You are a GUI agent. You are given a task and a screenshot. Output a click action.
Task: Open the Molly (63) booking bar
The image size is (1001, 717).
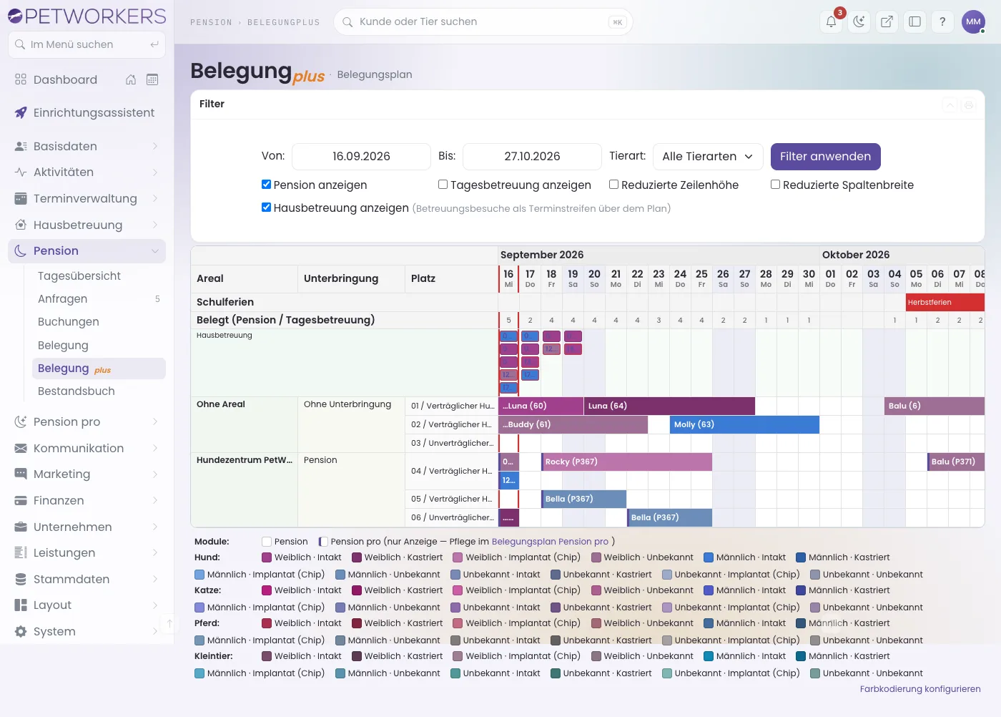(744, 424)
